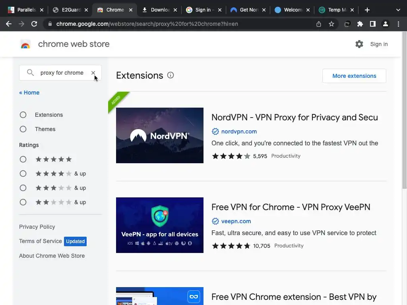The height and width of the screenshot is (305, 407).
Task: Go back with the browser back arrow
Action: 9,24
